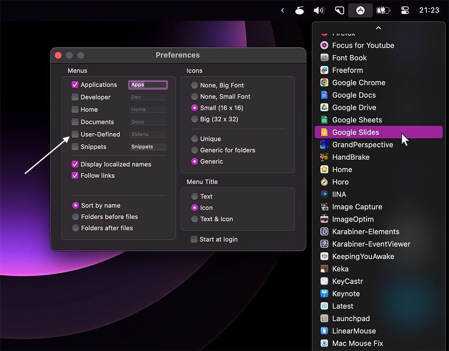Click the HandBrake pineapple icon
The height and width of the screenshot is (351, 449).
(324, 157)
